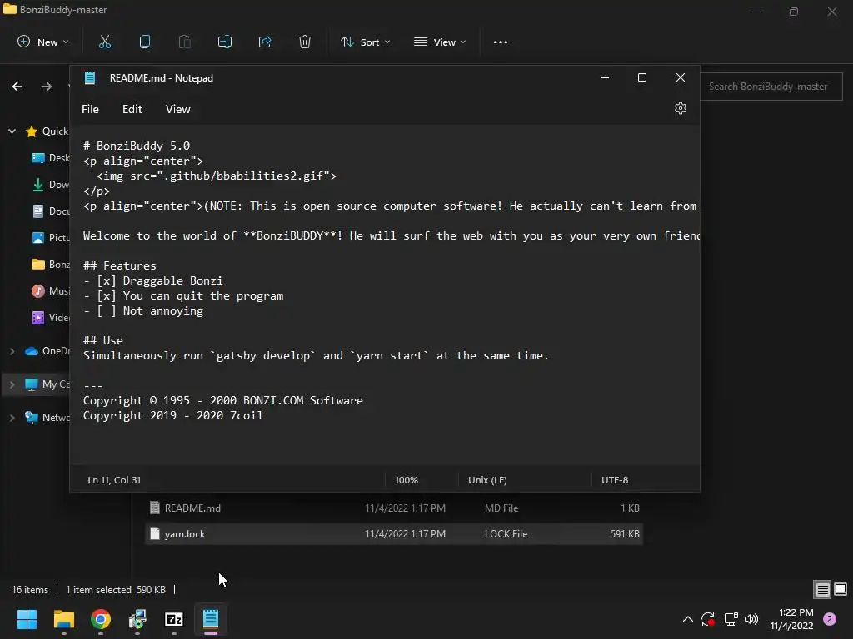
Task: Open File Explorer from the taskbar
Action: point(63,619)
